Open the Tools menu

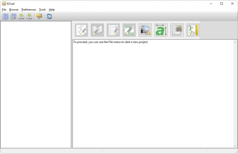click(42, 10)
